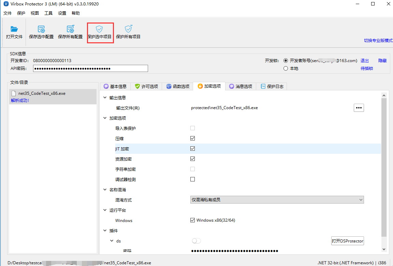
Task: Click the 退出 link
Action: [x=365, y=61]
